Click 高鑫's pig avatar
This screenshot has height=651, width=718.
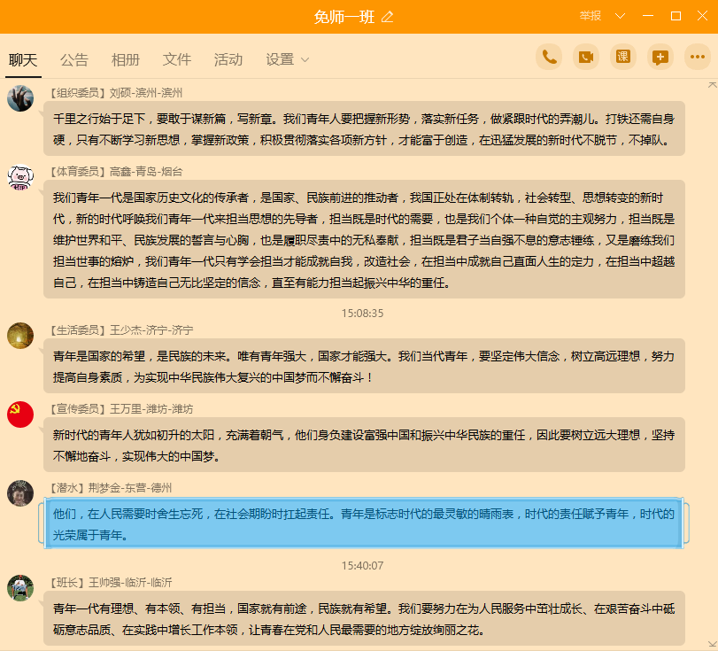point(20,177)
